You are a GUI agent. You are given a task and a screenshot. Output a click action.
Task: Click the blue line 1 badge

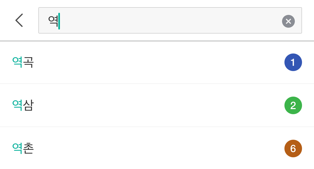click(x=293, y=62)
